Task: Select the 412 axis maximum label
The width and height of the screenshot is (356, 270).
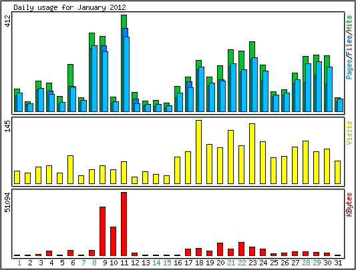Action: tap(8, 21)
